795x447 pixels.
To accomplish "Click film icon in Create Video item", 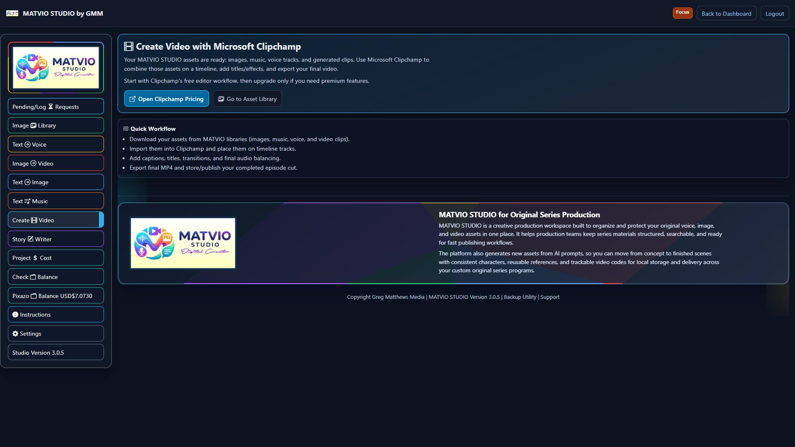I will 34,220.
